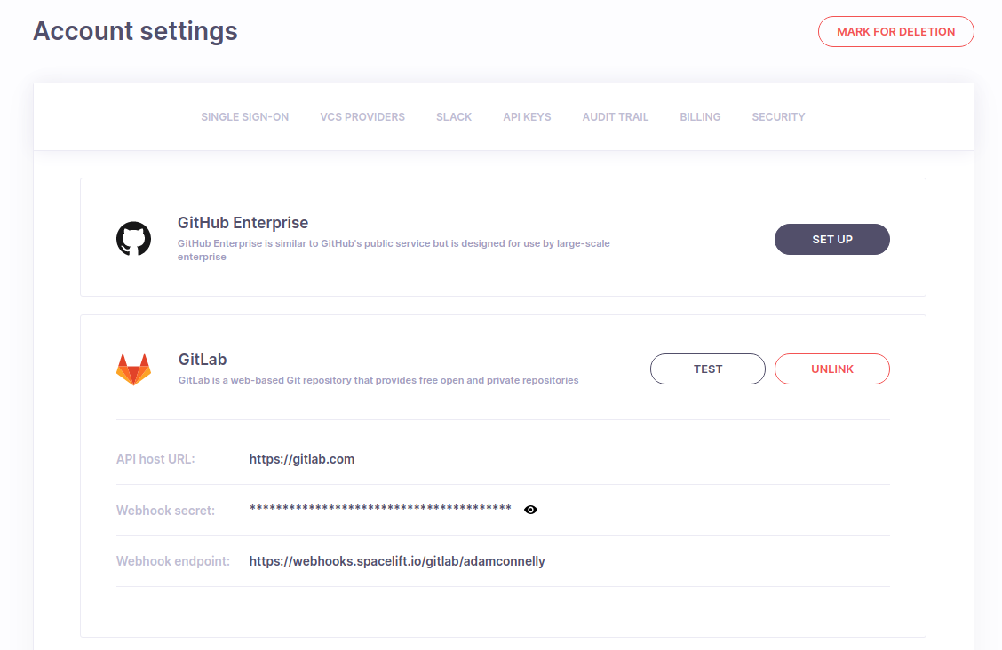The height and width of the screenshot is (650, 1002).
Task: Click the GitLab fox logo icon
Action: click(133, 369)
